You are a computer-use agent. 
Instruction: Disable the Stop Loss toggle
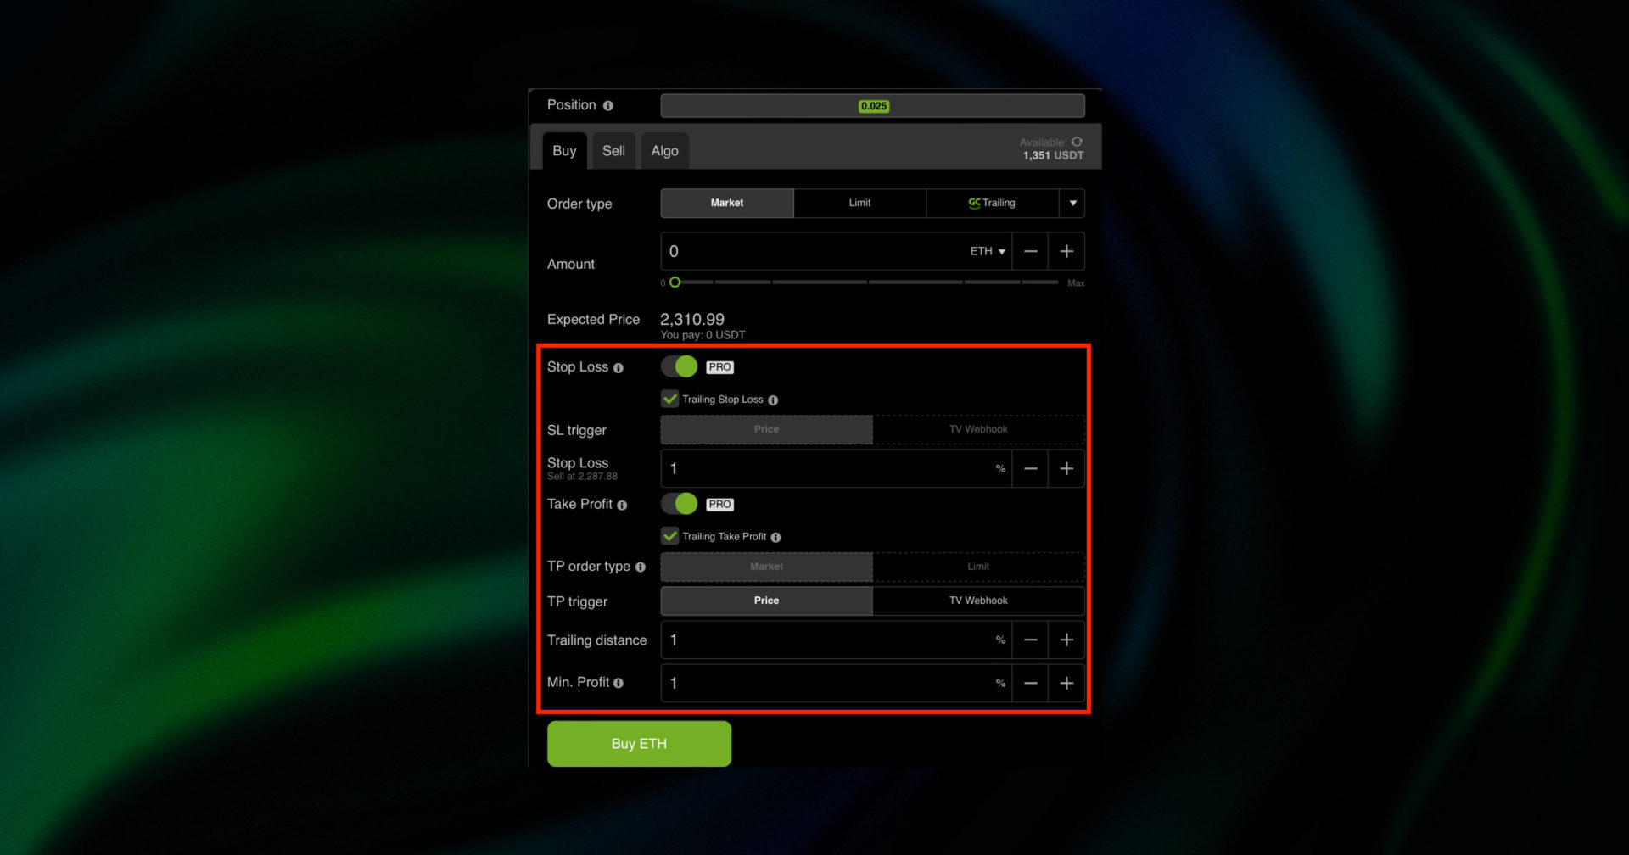pos(679,366)
